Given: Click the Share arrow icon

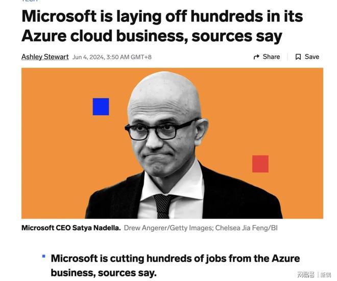Looking at the screenshot, I should 256,57.
